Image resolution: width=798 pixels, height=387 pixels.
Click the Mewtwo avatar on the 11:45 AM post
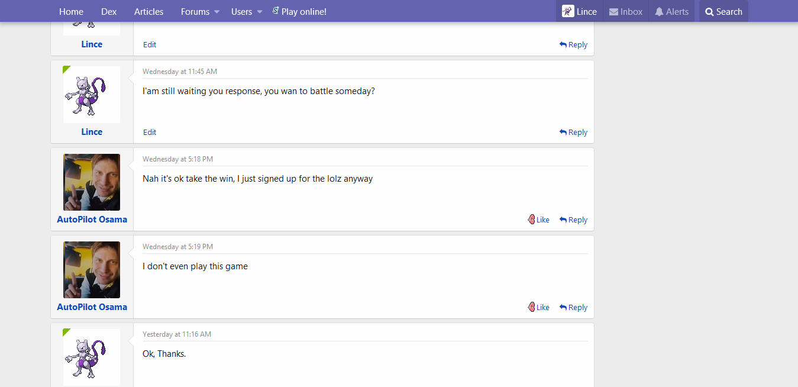click(x=92, y=95)
